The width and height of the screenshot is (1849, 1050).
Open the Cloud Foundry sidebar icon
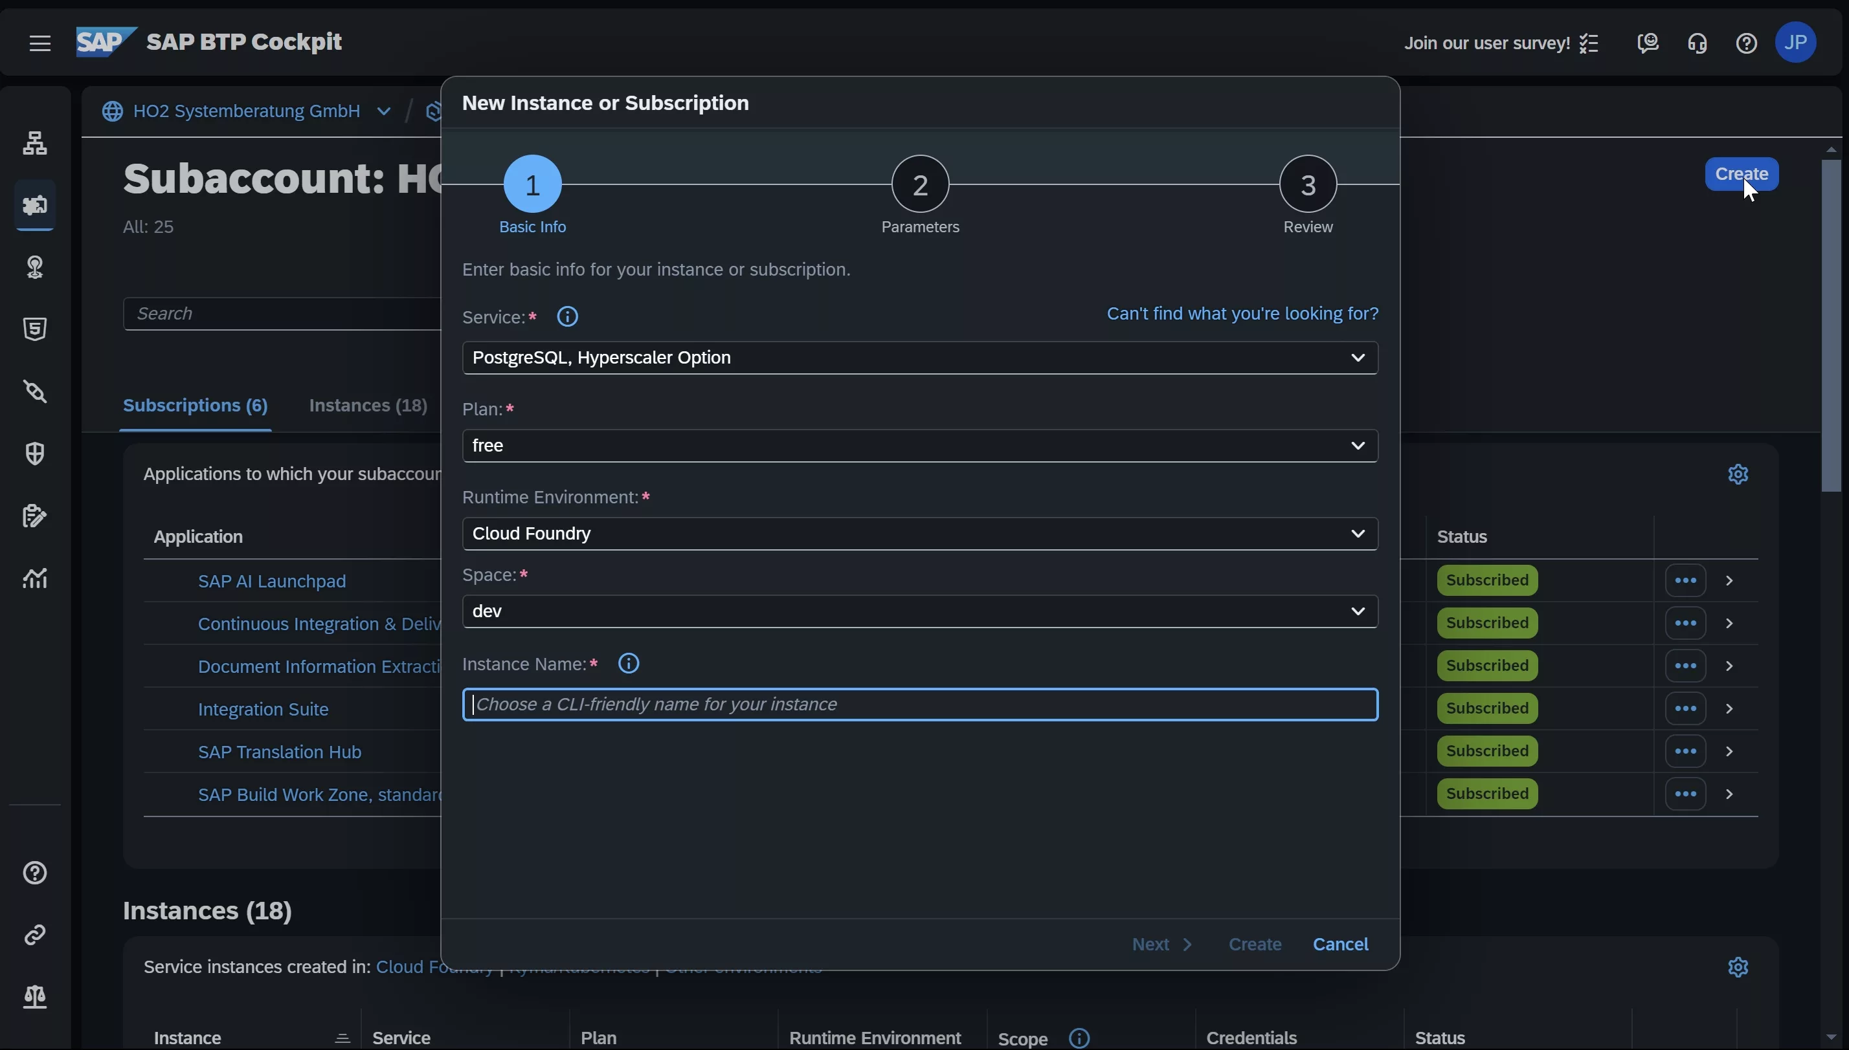click(x=34, y=267)
